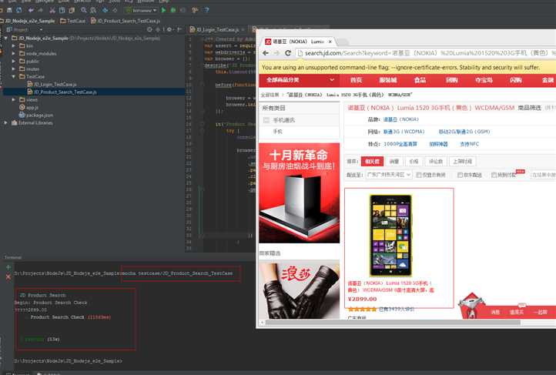The image size is (556, 375).
Task: Click TestCase in the breadcrumb bar
Action: click(73, 22)
